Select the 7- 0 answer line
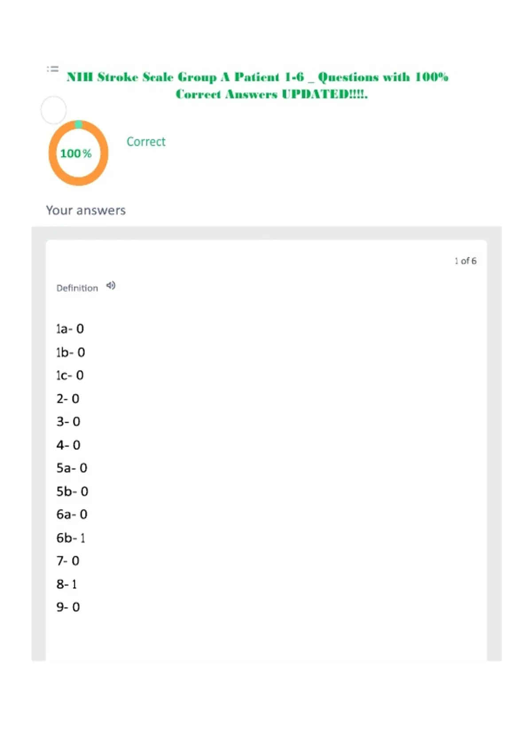 click(x=68, y=561)
